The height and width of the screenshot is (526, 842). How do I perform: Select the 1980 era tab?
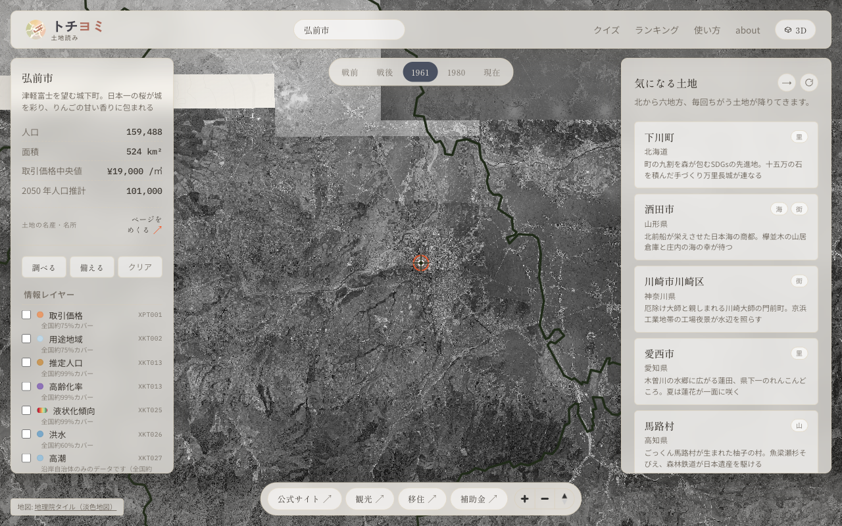pos(457,72)
